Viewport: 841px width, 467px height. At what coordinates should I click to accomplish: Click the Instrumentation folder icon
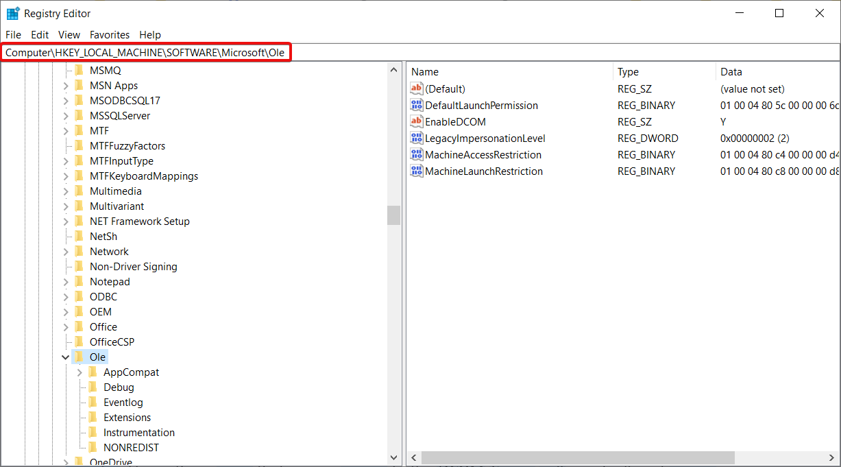(x=93, y=432)
